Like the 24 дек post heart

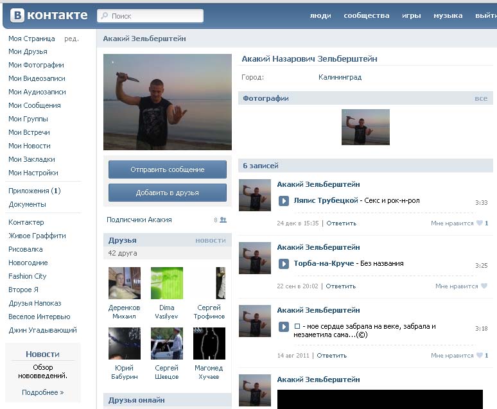click(480, 223)
